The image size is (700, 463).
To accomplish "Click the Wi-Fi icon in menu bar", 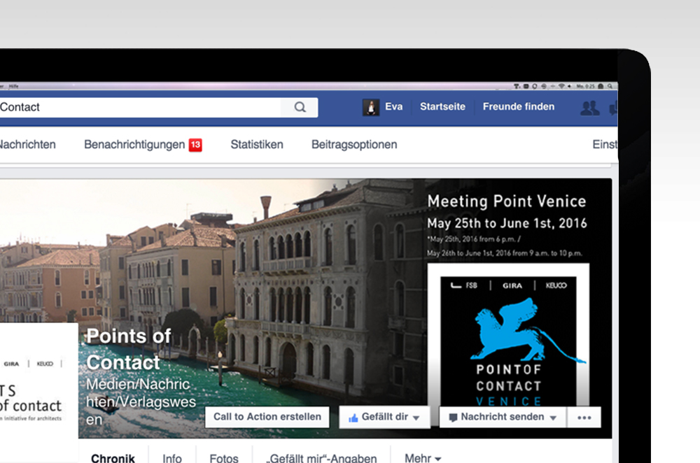I will tap(561, 86).
